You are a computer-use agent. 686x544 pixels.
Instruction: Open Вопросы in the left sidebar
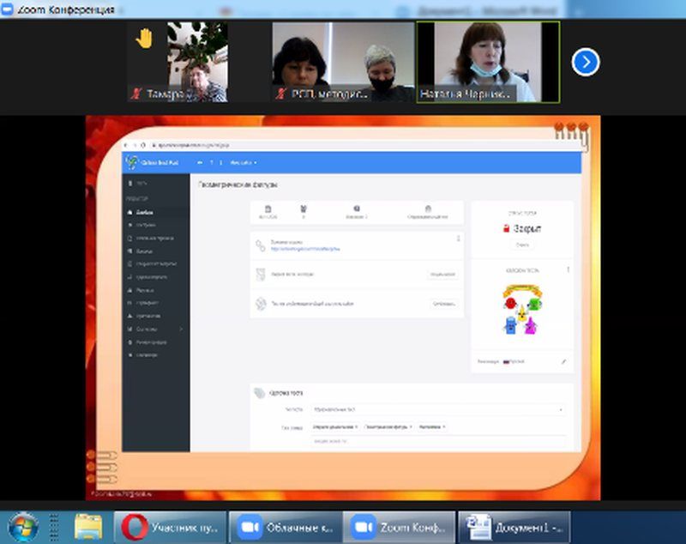[x=144, y=251]
